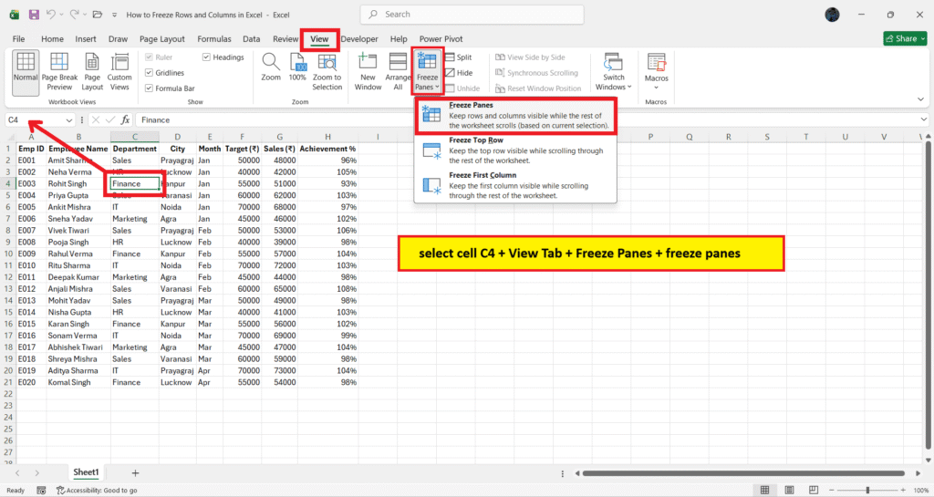Click the macro recording icon in status bar

click(x=41, y=490)
